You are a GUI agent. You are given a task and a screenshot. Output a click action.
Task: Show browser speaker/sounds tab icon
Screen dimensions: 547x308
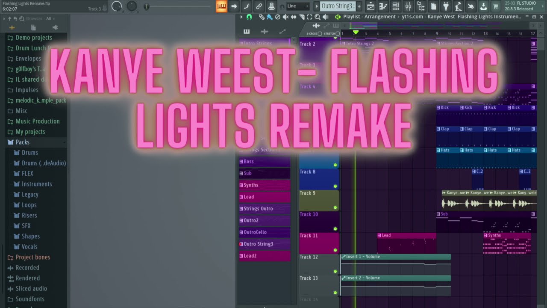[x=55, y=27]
